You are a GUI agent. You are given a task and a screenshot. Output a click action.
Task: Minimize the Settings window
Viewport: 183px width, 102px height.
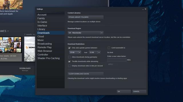coord(143,9)
